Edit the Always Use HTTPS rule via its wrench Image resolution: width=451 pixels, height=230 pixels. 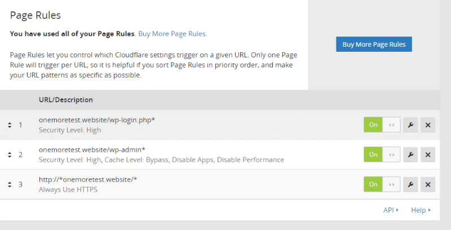(410, 184)
